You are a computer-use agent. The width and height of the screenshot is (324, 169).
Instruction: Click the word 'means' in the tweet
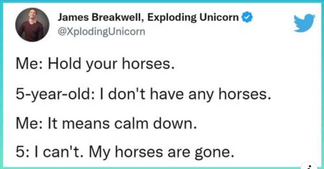click(86, 124)
